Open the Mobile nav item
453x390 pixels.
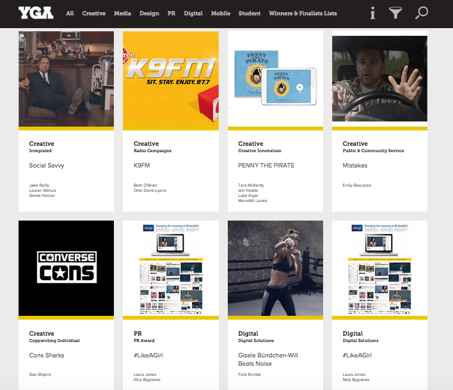221,13
